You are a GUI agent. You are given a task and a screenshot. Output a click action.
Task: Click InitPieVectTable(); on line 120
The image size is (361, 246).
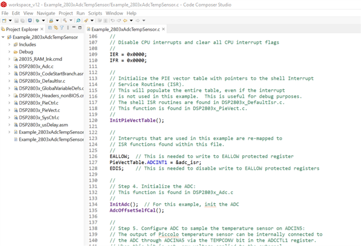click(x=137, y=120)
